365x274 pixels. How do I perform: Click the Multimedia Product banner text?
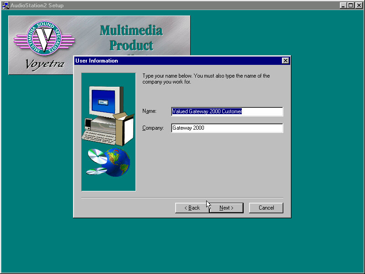tap(131, 37)
